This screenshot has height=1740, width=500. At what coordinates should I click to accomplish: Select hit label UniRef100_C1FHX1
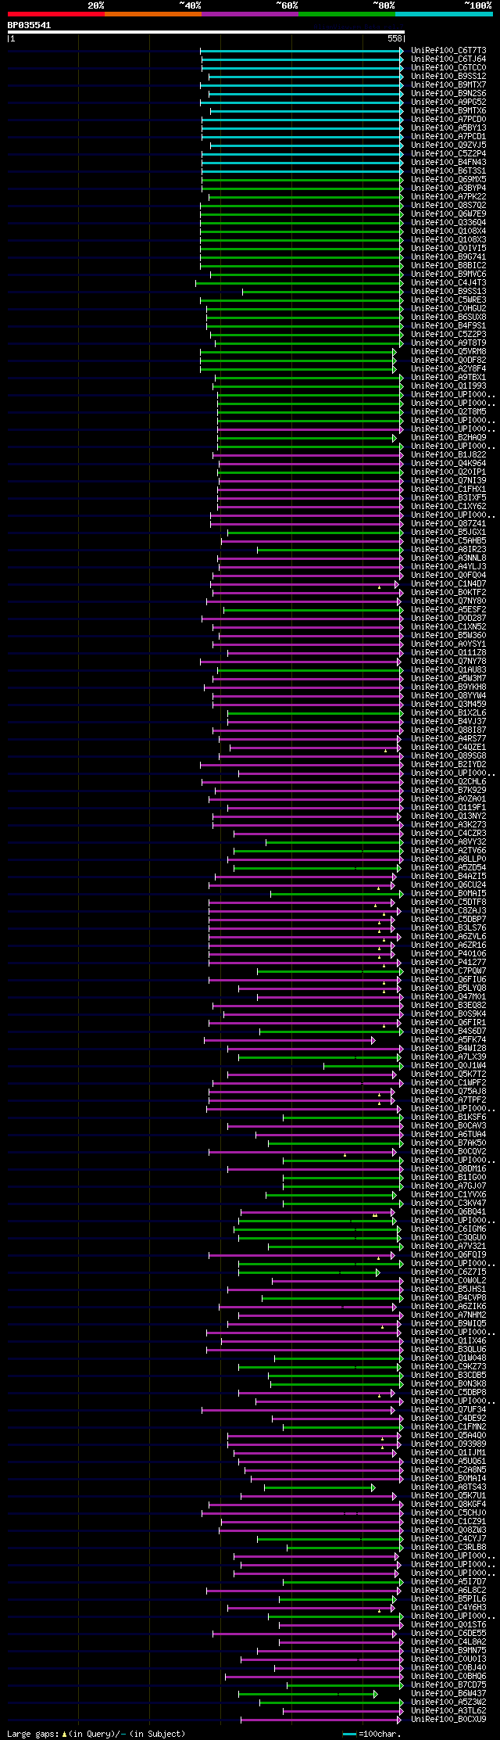tap(448, 489)
